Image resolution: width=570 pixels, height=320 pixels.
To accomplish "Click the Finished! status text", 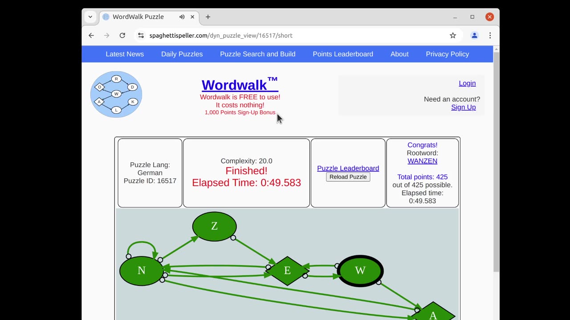I will click(246, 171).
